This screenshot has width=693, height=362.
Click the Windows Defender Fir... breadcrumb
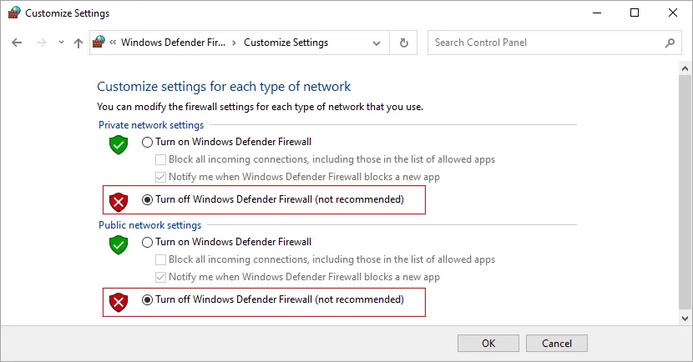tap(174, 43)
